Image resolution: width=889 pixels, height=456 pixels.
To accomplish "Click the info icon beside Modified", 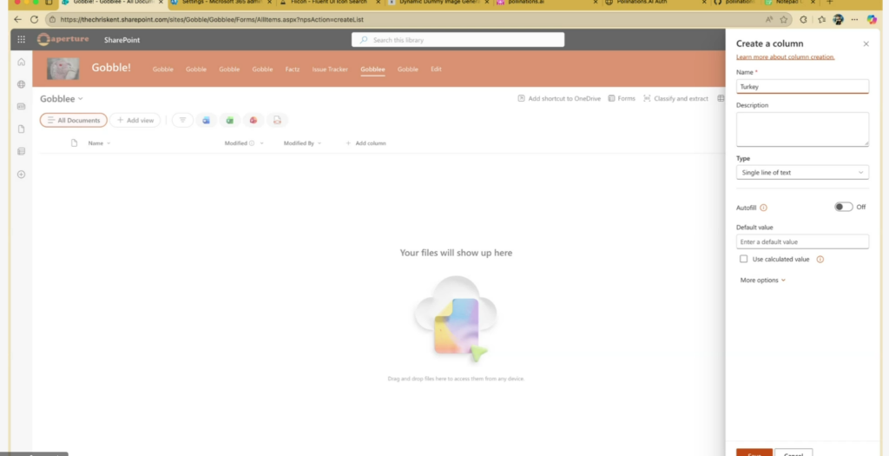I will click(252, 143).
